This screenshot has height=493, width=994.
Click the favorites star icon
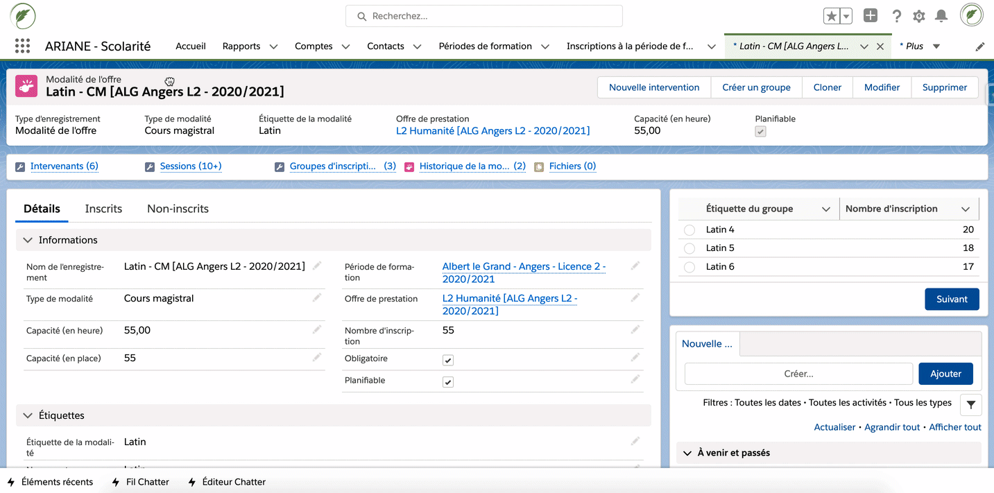(831, 16)
